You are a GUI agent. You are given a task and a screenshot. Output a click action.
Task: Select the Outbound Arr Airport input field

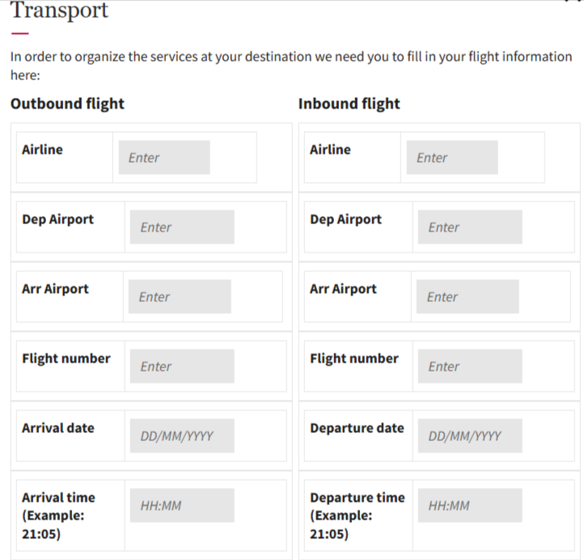(179, 297)
